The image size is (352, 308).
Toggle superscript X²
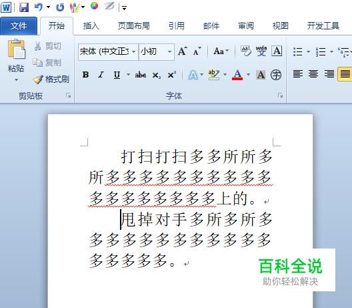coord(172,75)
